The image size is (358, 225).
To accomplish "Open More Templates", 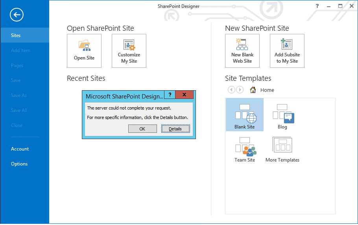I will click(282, 150).
